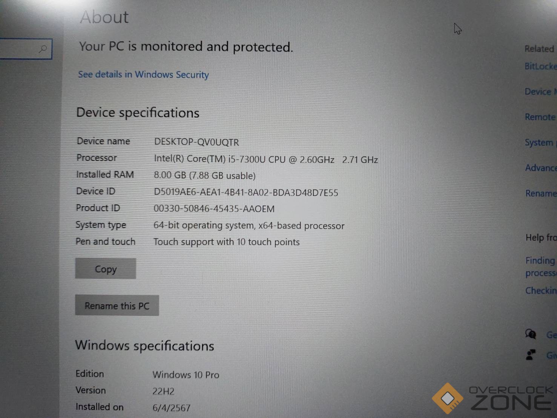This screenshot has width=557, height=418.
Task: Click the Product ID value 00330-50846-45435-AAOEM
Action: 214,209
